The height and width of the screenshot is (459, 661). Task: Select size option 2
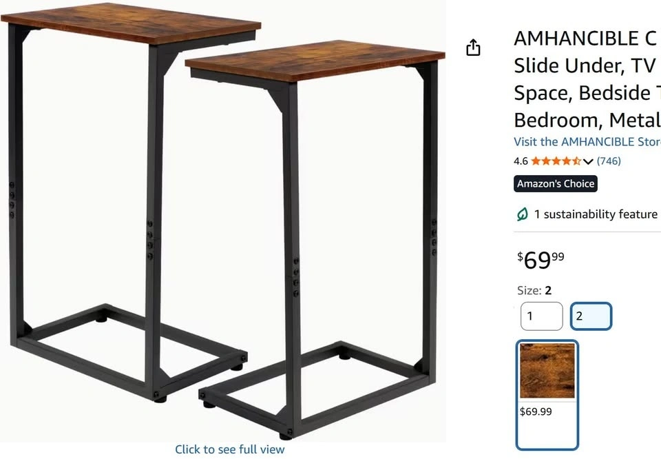(591, 316)
